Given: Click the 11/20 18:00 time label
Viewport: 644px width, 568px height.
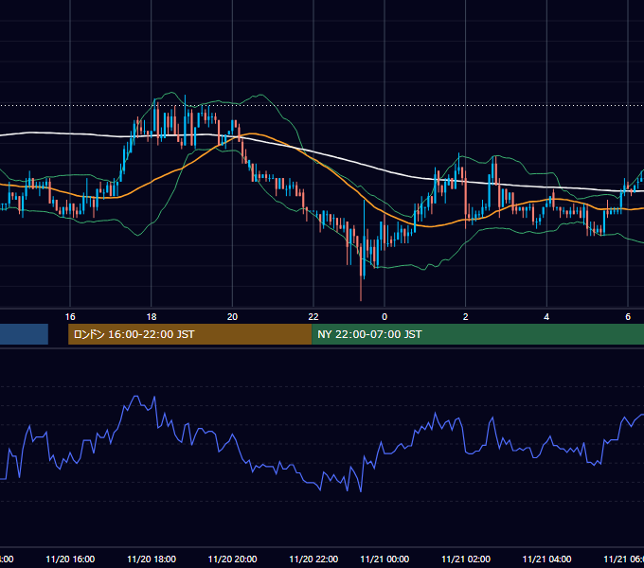Looking at the screenshot, I should click(x=152, y=559).
